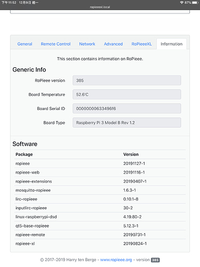Viewport: 200px width, 267px height.
Task: Switch to the General tab
Action: click(x=25, y=44)
